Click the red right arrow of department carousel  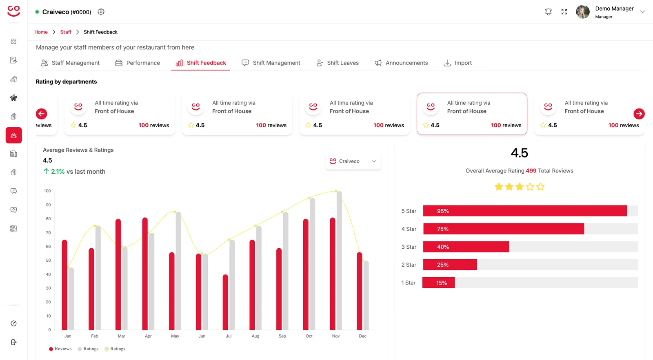(639, 114)
